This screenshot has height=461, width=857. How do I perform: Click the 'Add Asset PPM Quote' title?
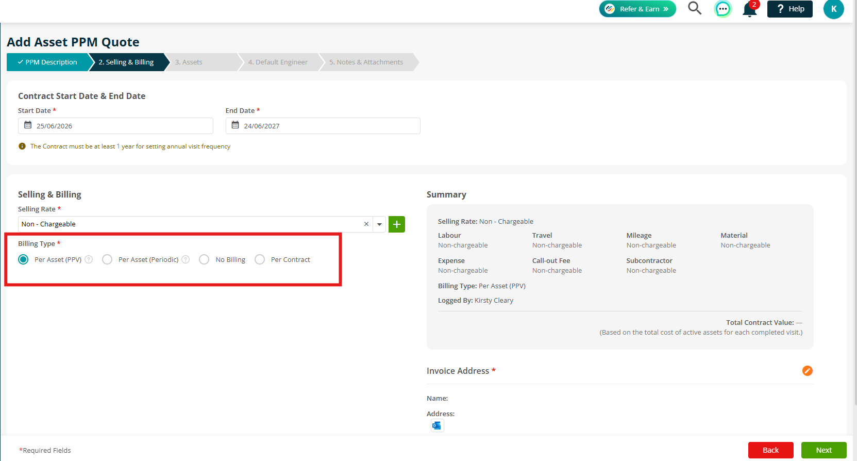[x=73, y=42]
